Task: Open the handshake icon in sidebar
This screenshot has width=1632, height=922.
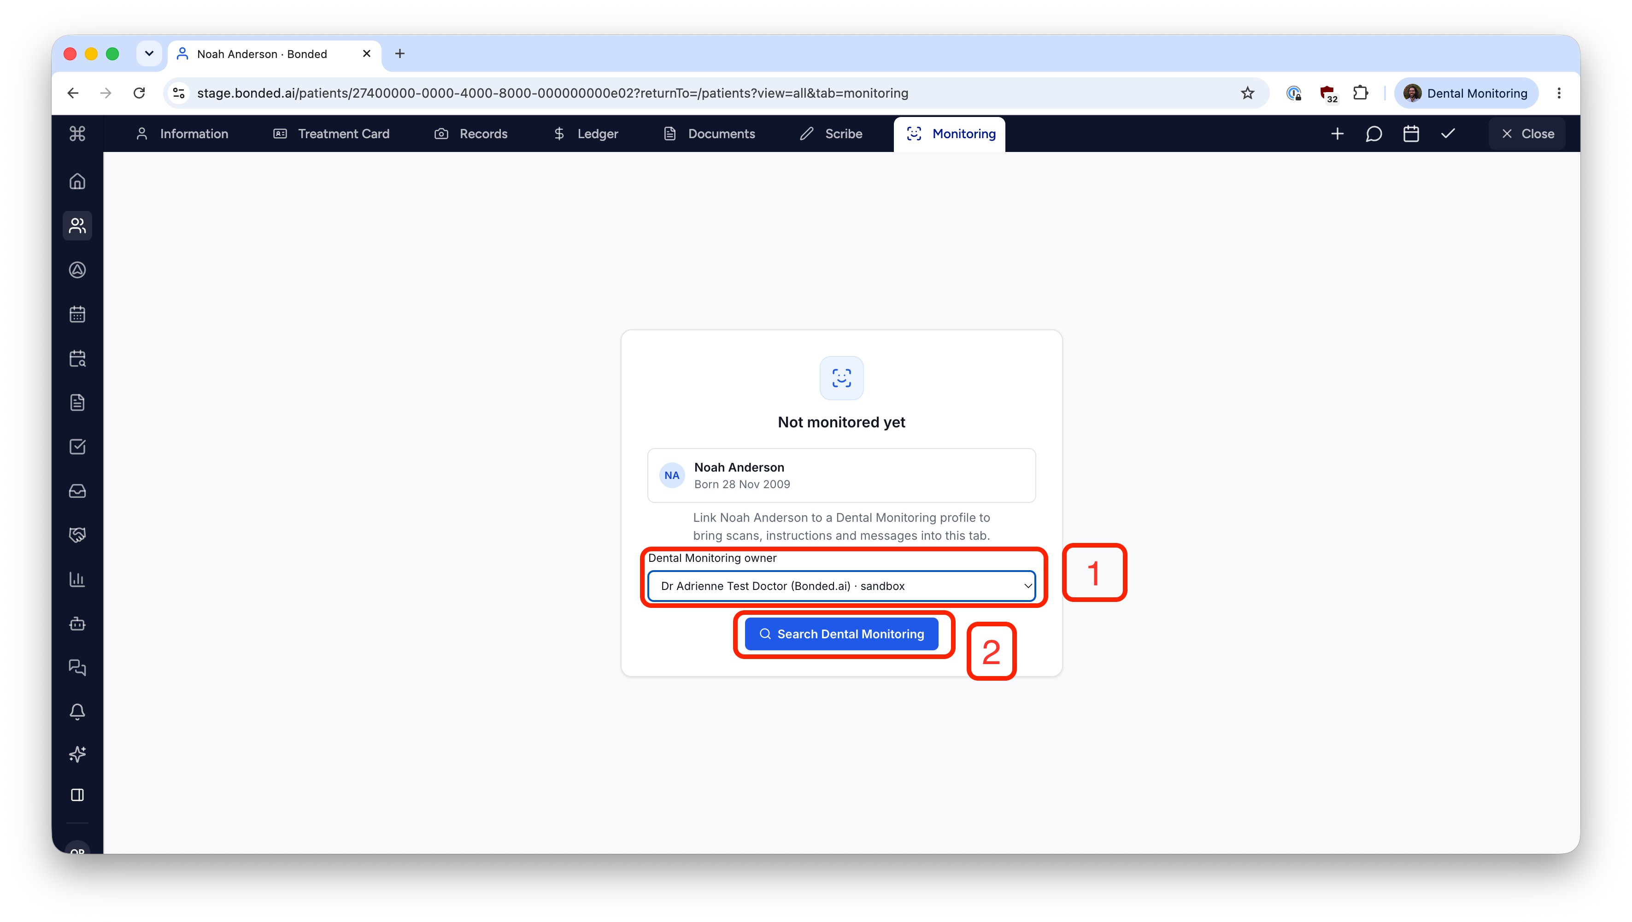Action: (x=77, y=535)
